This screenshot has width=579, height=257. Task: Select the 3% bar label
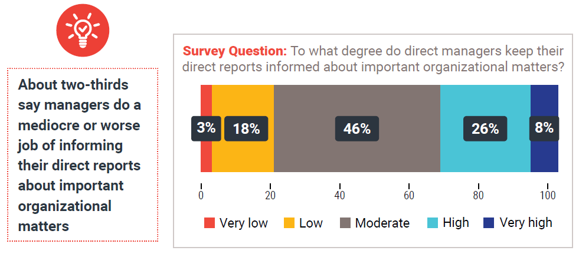(x=206, y=128)
